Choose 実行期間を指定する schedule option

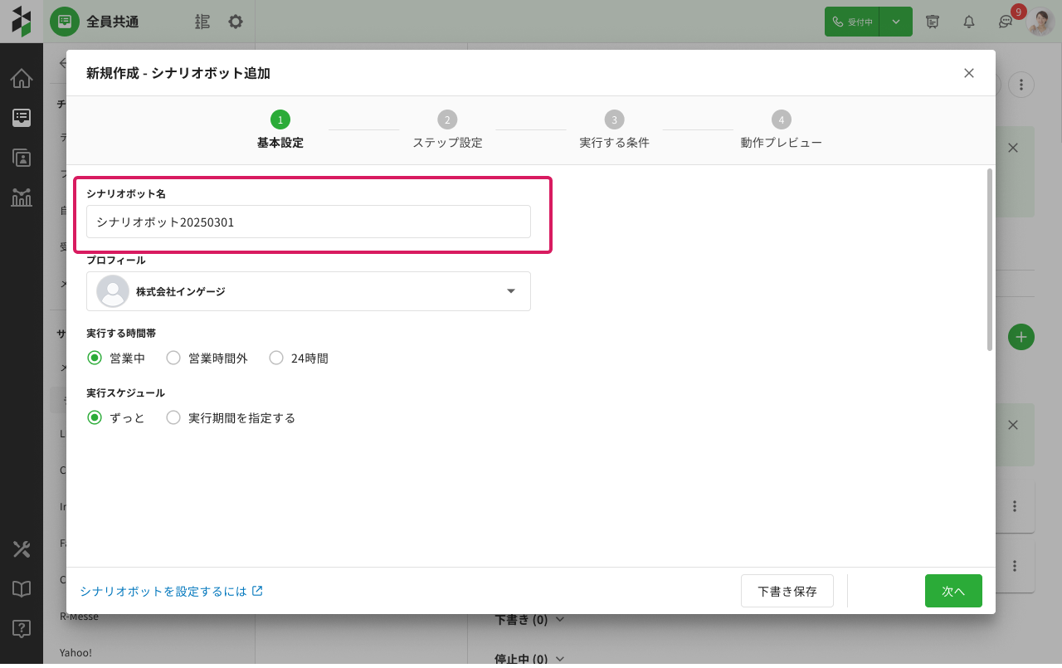point(173,418)
